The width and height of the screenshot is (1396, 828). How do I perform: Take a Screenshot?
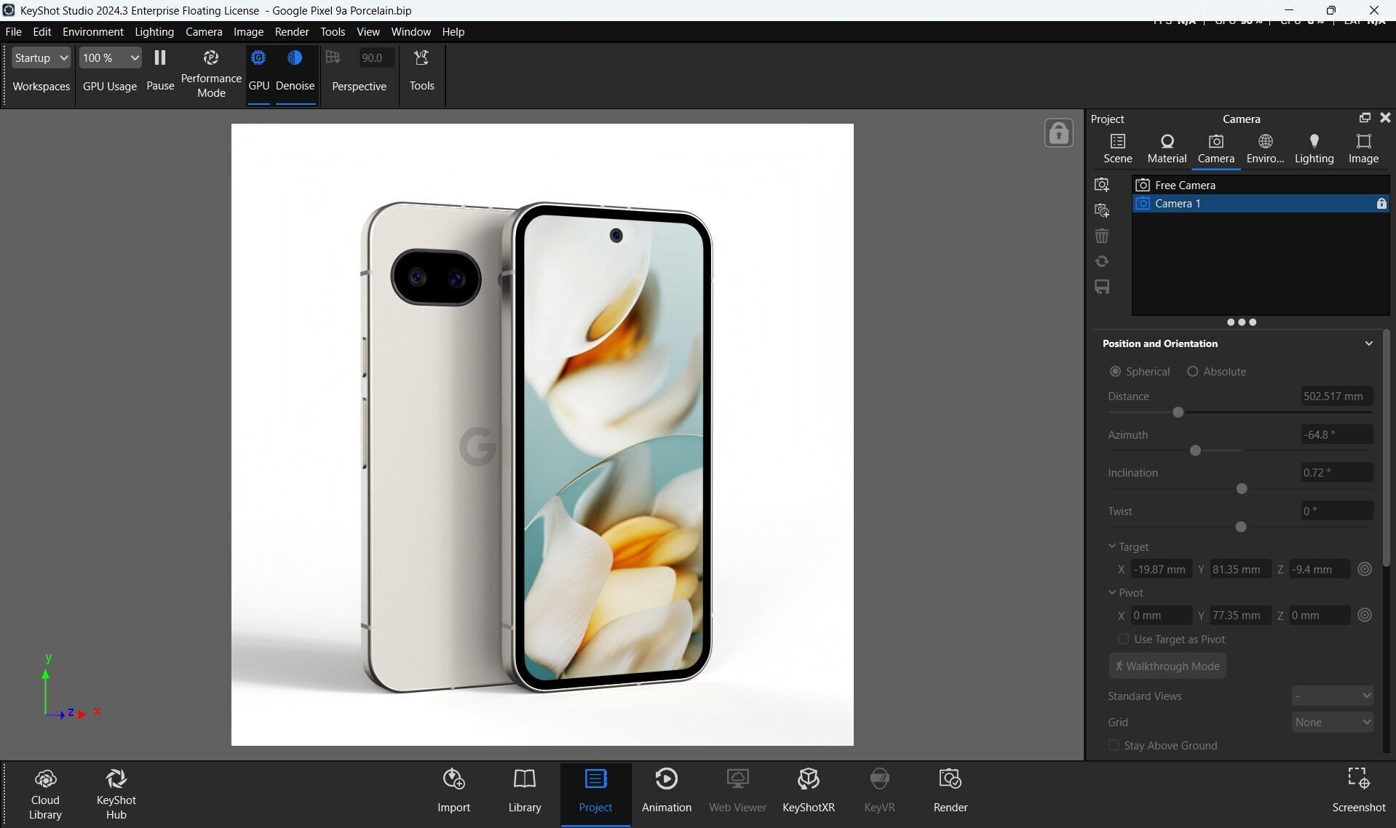1358,791
